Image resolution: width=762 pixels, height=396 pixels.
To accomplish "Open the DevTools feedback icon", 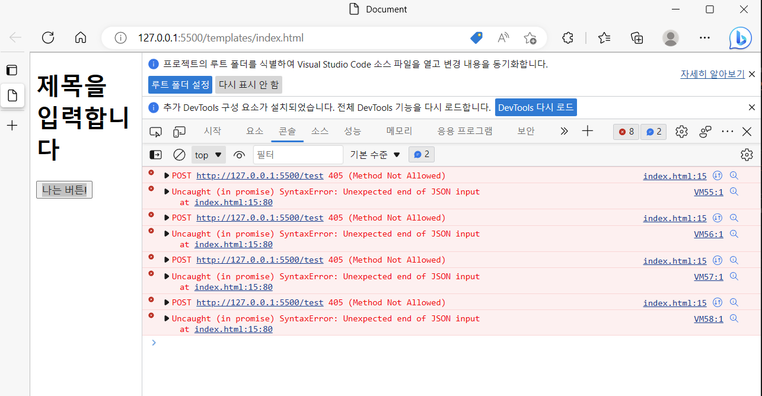I will pyautogui.click(x=705, y=132).
